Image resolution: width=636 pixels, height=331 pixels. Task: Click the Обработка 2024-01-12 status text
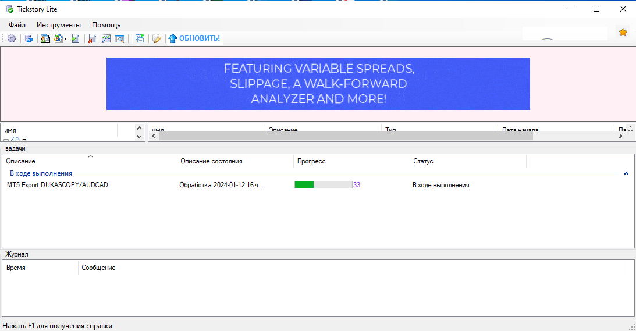[x=222, y=185]
